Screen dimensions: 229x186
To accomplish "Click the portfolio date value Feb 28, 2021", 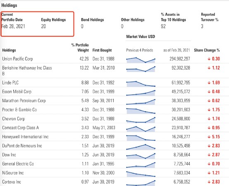I will (x=13, y=26).
